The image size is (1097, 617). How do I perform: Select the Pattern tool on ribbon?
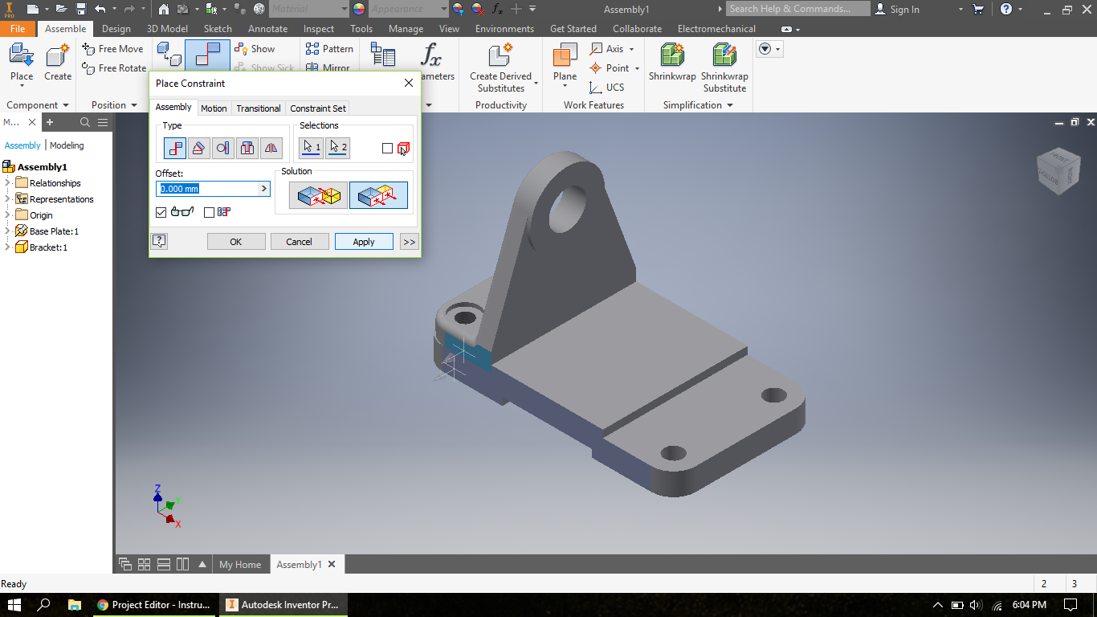[x=329, y=48]
